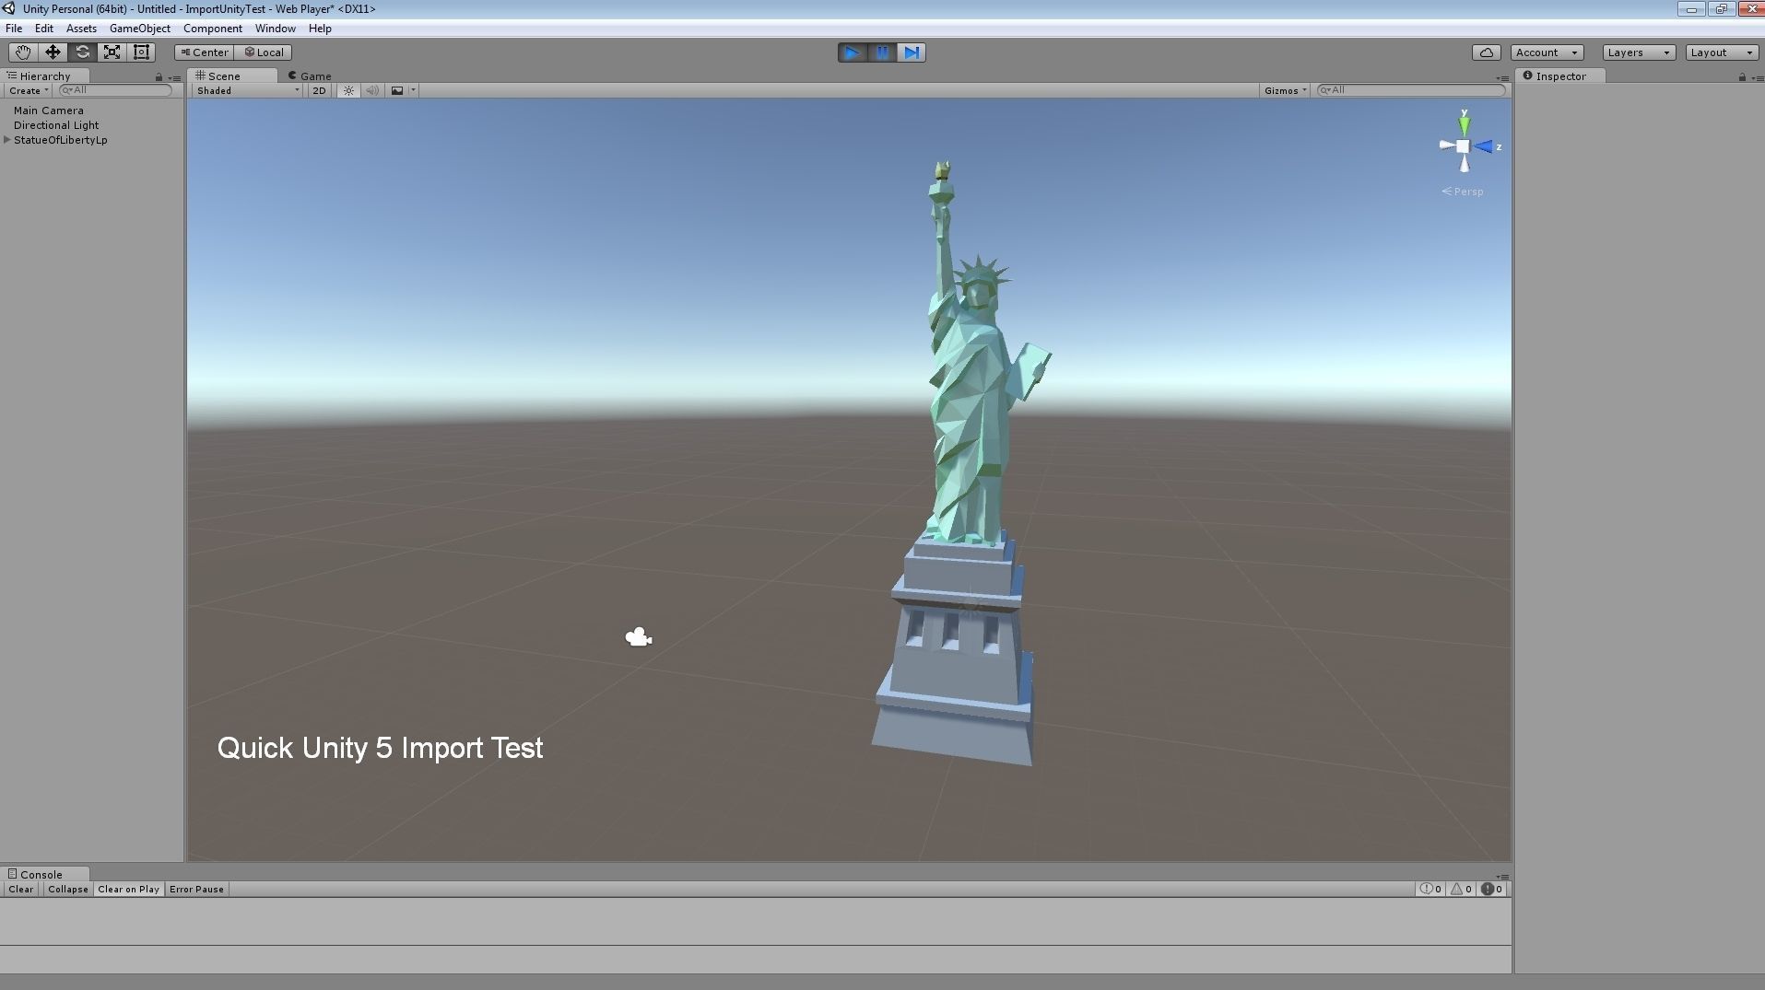The width and height of the screenshot is (1765, 990).
Task: Open the Shaded draw mode dropdown
Action: coord(247,90)
